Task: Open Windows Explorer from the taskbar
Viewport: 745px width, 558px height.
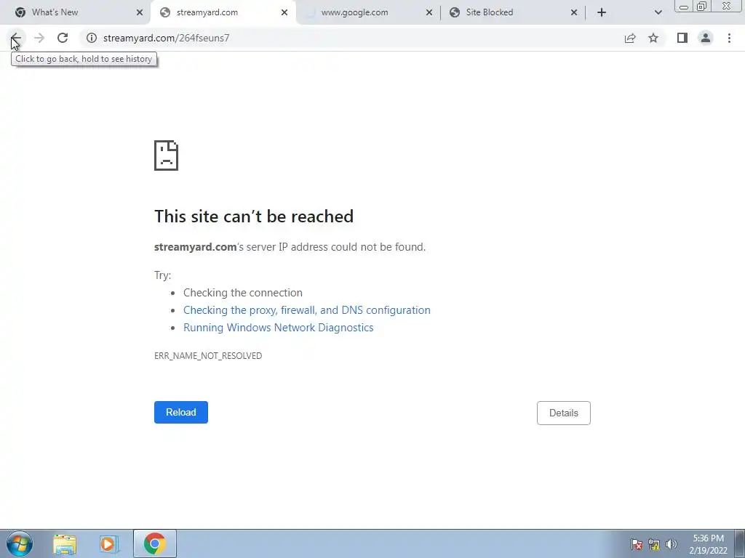Action: pos(65,544)
